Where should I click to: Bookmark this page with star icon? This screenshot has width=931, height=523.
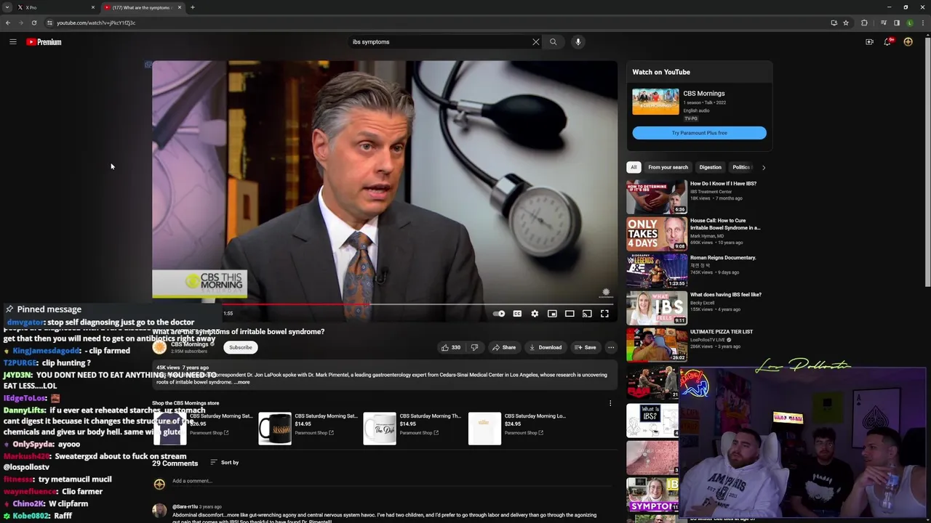(846, 23)
